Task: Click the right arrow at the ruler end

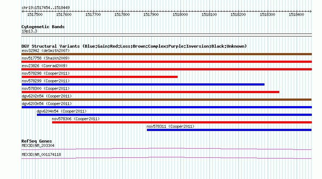Action: tap(311, 11)
